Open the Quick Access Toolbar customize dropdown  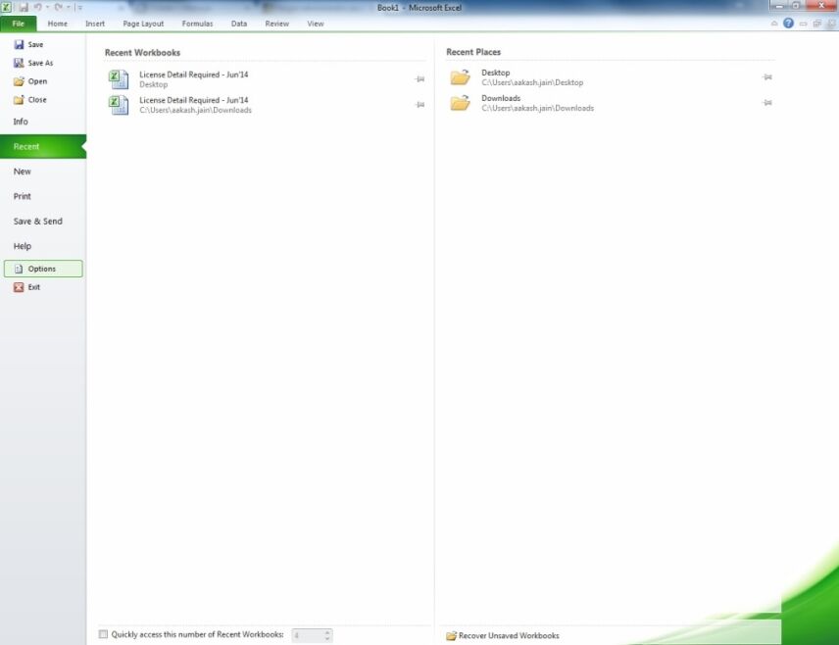[80, 7]
